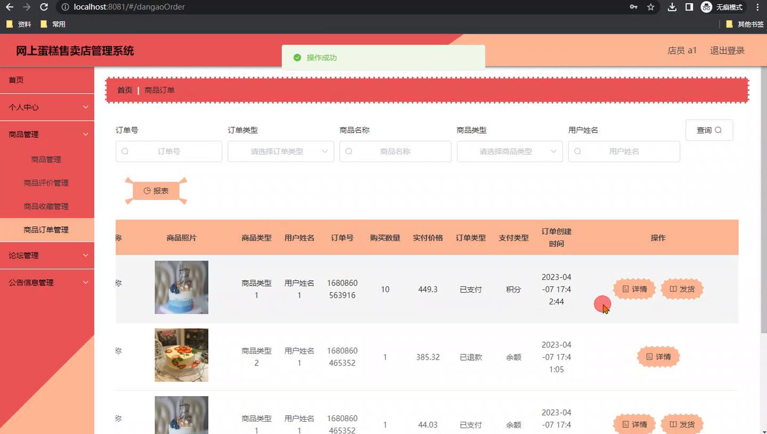Viewport: 767px width, 434px height.
Task: Click the 退出登录 logout link
Action: click(727, 51)
